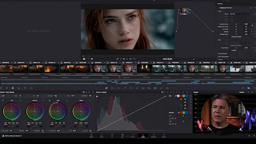256x144 pixels.
Task: Play the clip in reverse
Action: [121, 59]
